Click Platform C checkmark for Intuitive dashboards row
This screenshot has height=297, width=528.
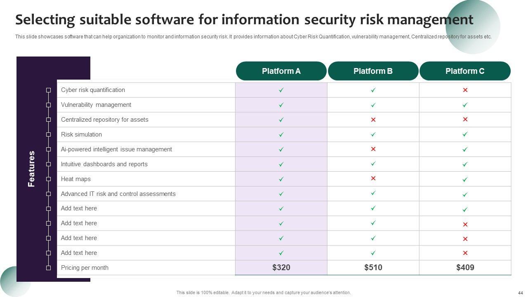465,164
